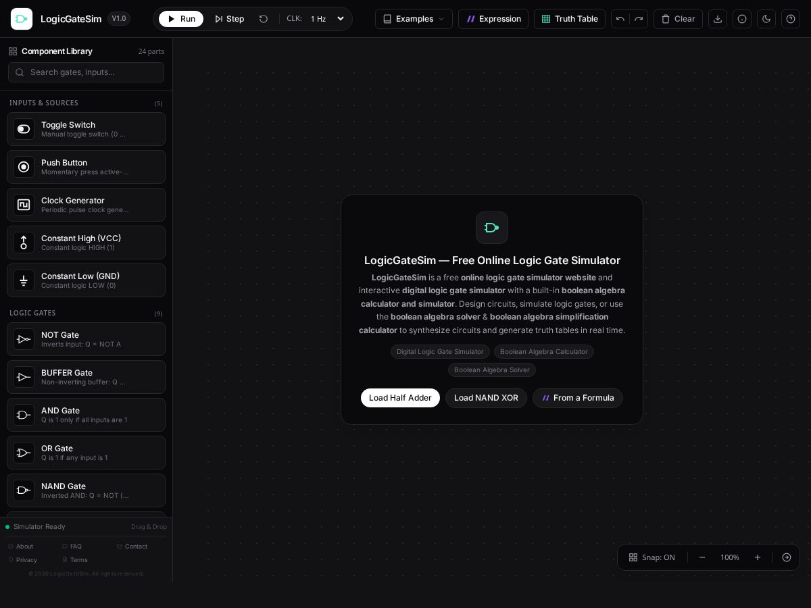Viewport: 811px width, 608px height.
Task: Open the Privacy link
Action: [23, 560]
